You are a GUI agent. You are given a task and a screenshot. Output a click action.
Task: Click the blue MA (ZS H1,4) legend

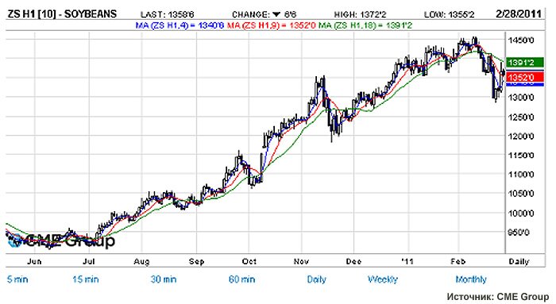coord(180,25)
